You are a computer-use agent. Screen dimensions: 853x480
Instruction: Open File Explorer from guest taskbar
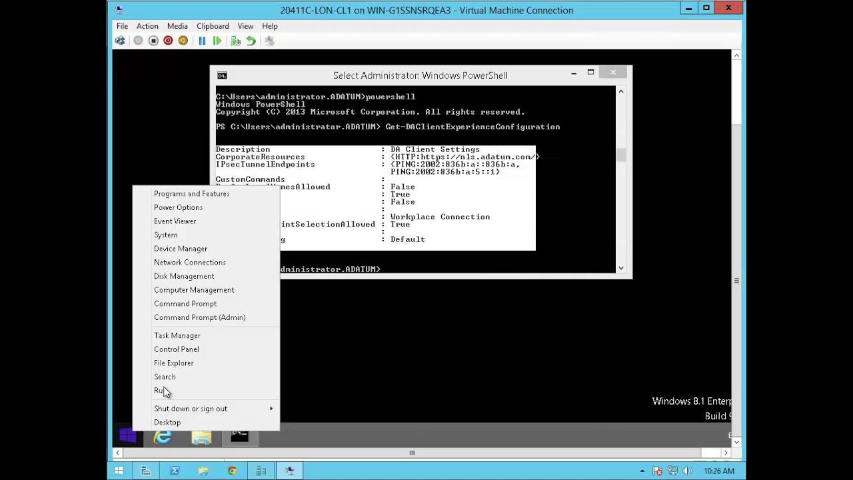tap(201, 437)
